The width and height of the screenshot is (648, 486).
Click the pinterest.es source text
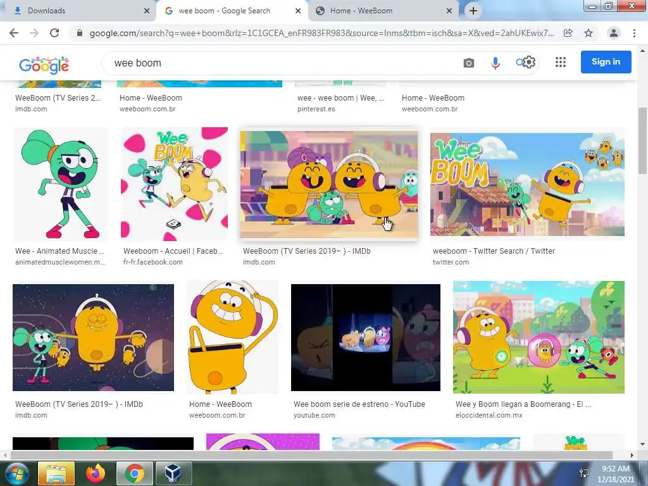[316, 109]
